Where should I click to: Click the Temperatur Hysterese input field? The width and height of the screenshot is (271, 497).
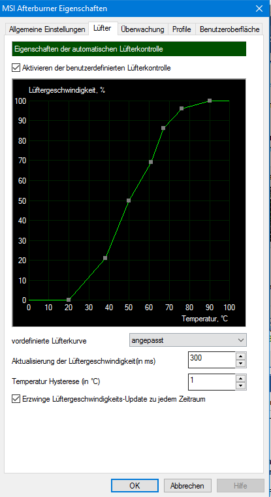click(212, 382)
